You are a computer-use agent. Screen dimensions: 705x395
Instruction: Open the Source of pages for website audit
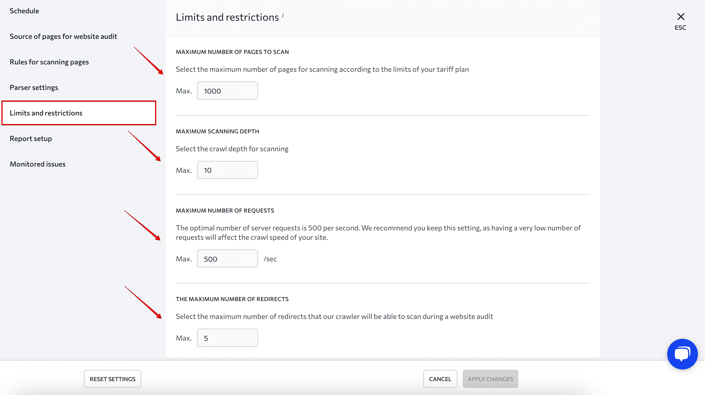(64, 36)
